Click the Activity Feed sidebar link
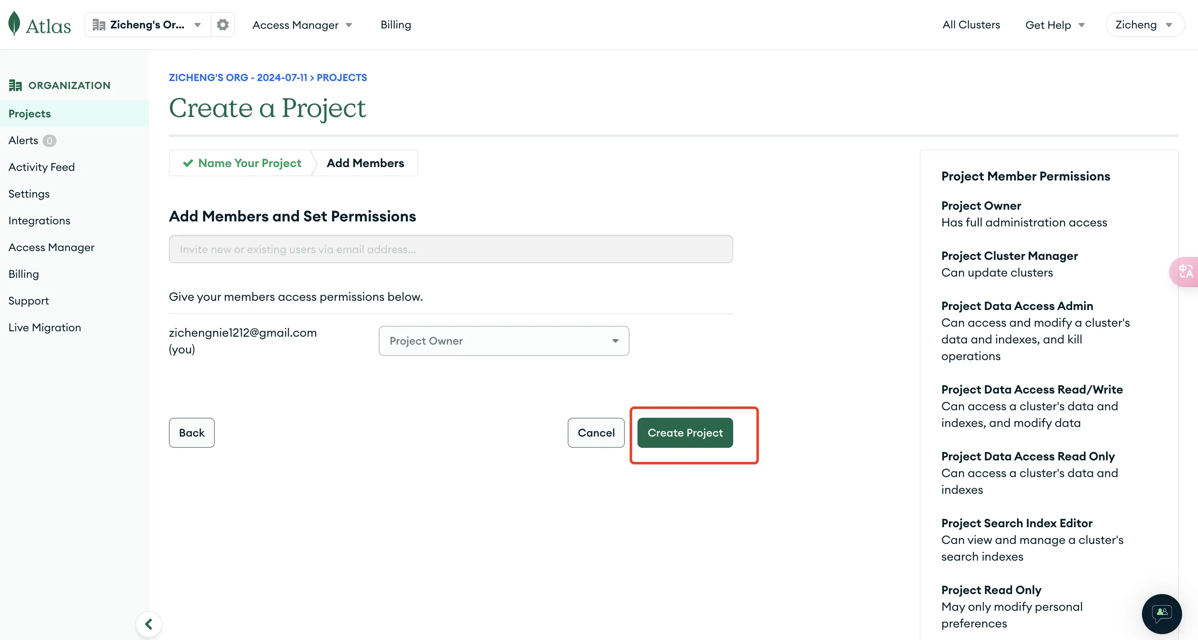Image resolution: width=1198 pixels, height=640 pixels. coord(41,166)
